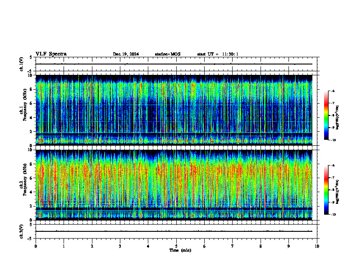Click the "ch.1(V)" waveform axis label
The width and height of the screenshot is (357, 276).
click(x=22, y=64)
